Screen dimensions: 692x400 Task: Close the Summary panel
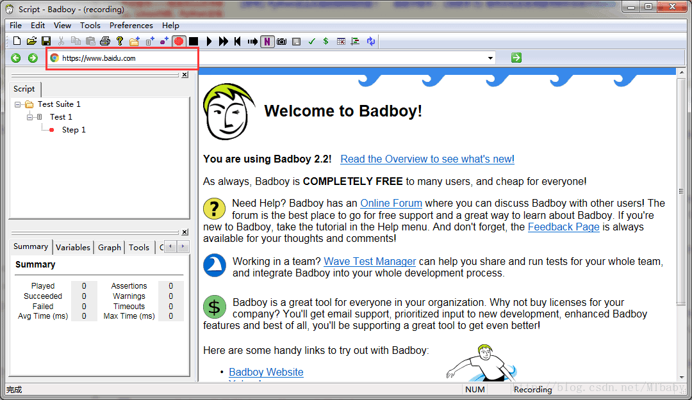(x=185, y=232)
